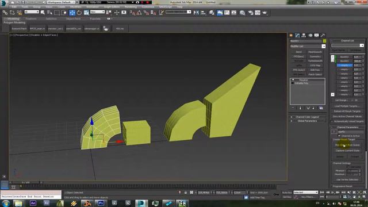The height and width of the screenshot is (207, 368).
Task: Click Zero Active Channel Values button
Action: click(x=347, y=116)
